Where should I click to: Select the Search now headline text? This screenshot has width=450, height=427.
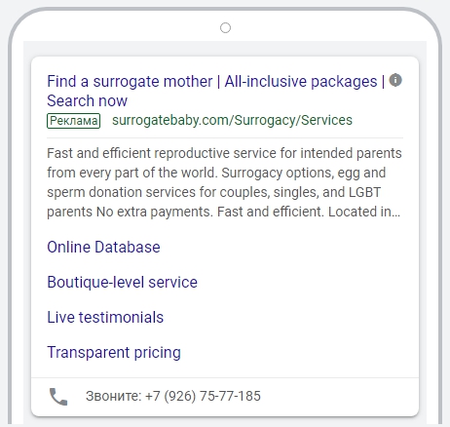87,100
